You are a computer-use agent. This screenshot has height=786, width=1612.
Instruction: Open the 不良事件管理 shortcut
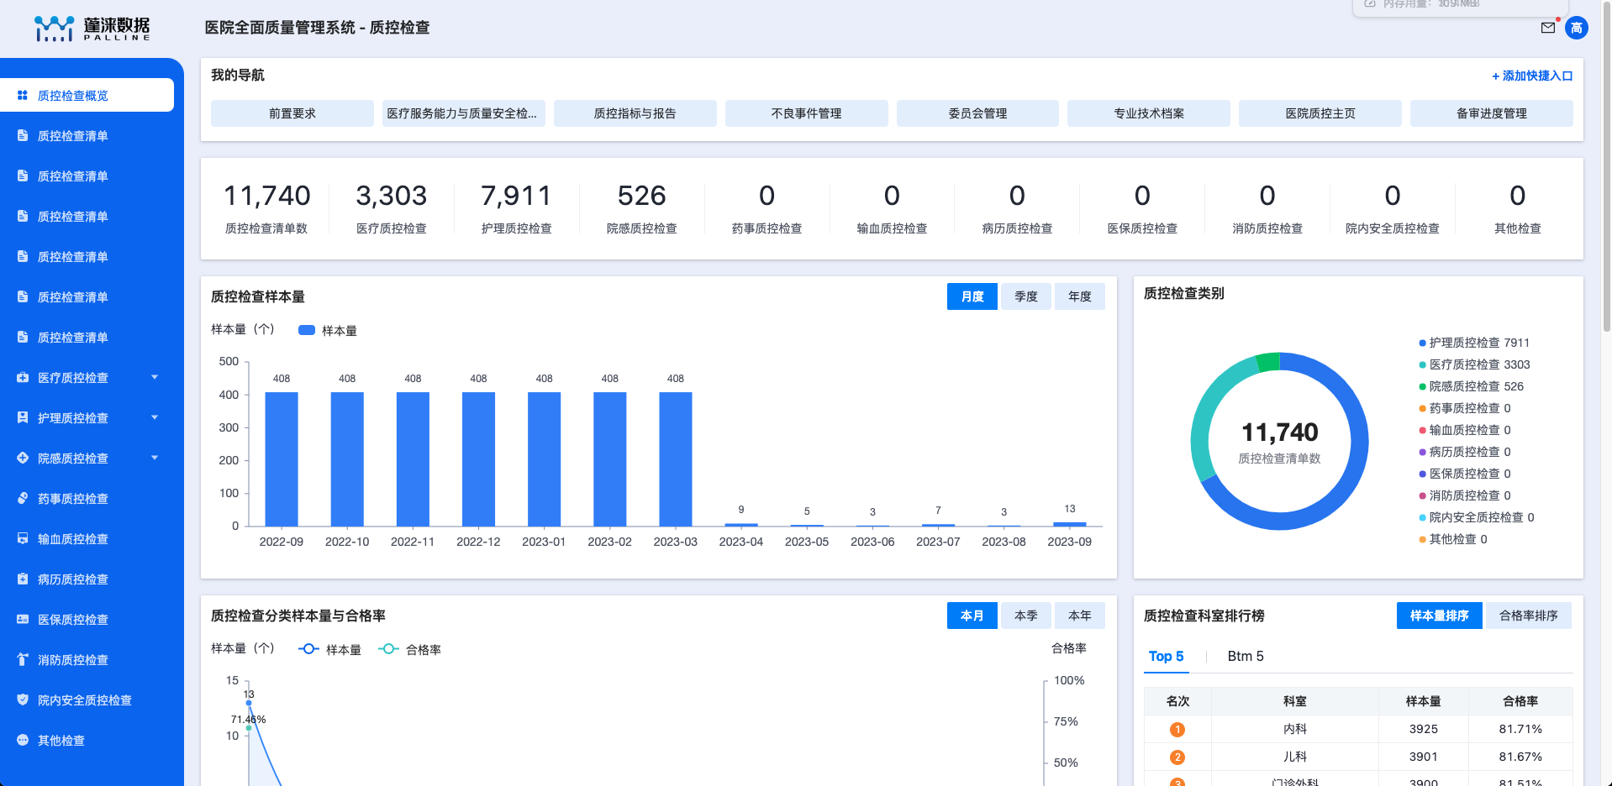(x=807, y=113)
